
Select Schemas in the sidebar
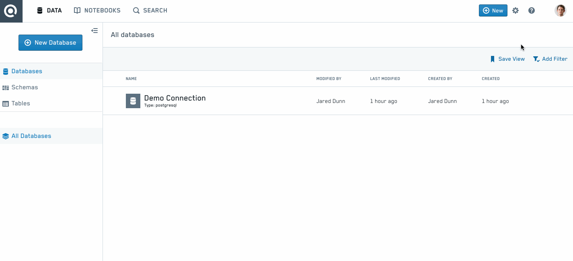coord(51,87)
